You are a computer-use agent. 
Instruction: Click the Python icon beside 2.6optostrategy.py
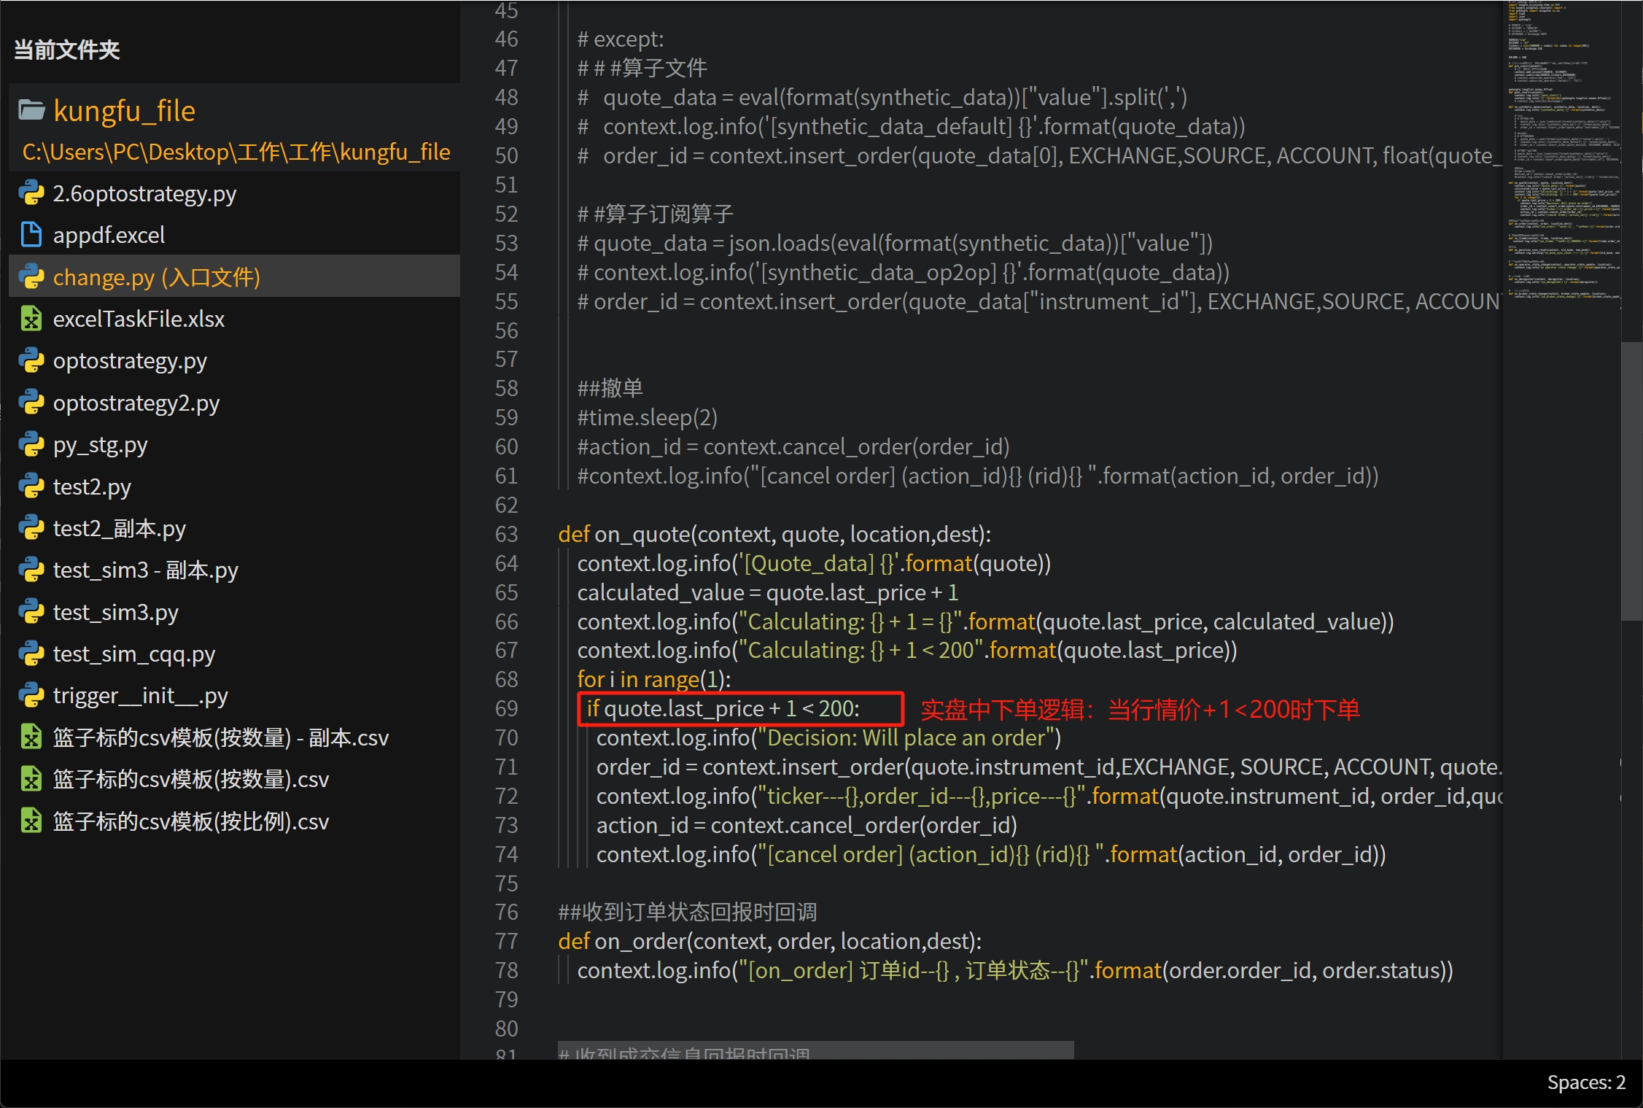pos(31,193)
